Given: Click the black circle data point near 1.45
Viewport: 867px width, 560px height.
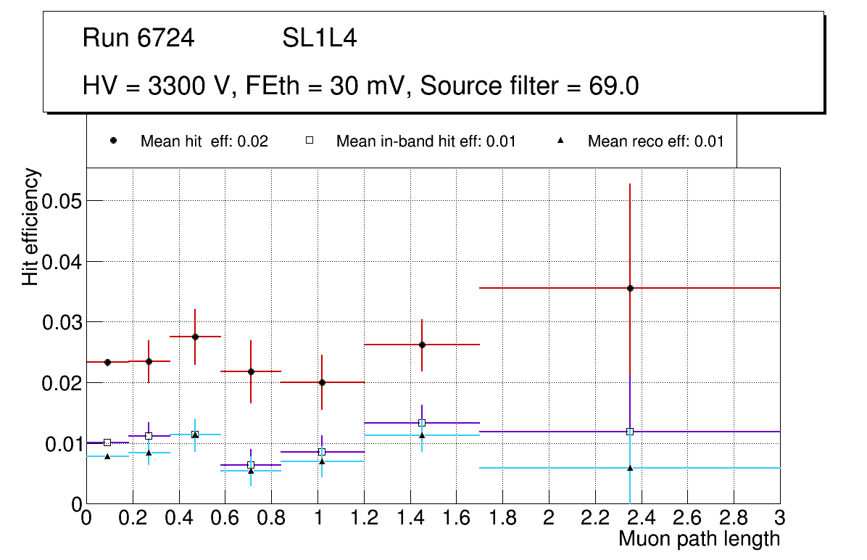Looking at the screenshot, I should tap(422, 345).
